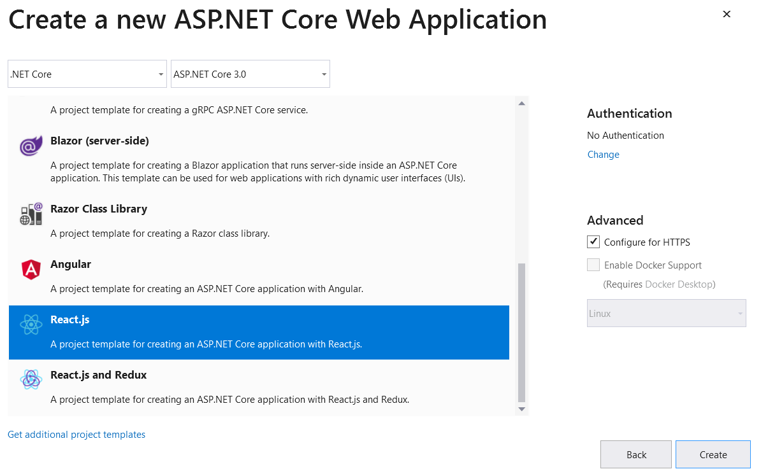Open the Linux OS dropdown
The image size is (761, 476).
(x=666, y=314)
